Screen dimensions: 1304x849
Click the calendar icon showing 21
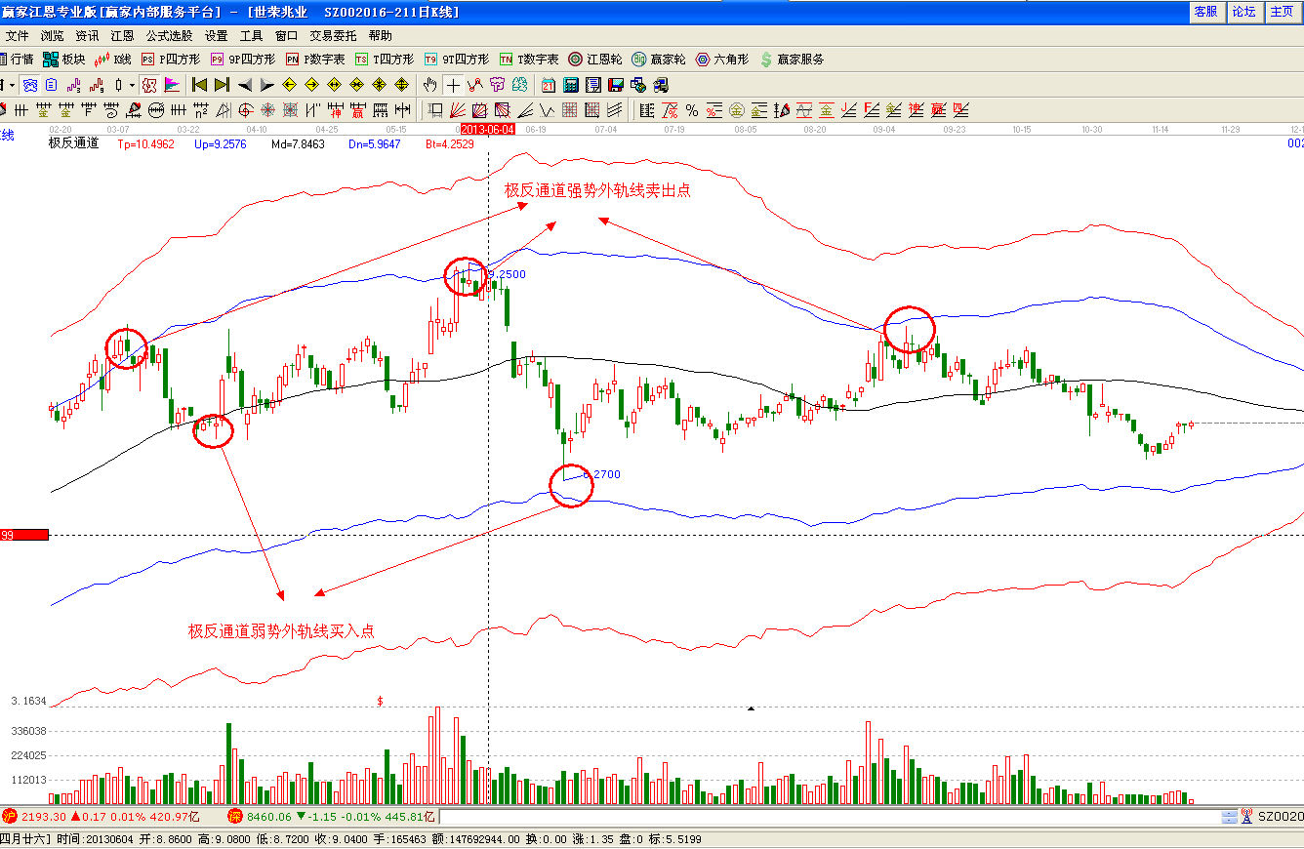tap(549, 85)
